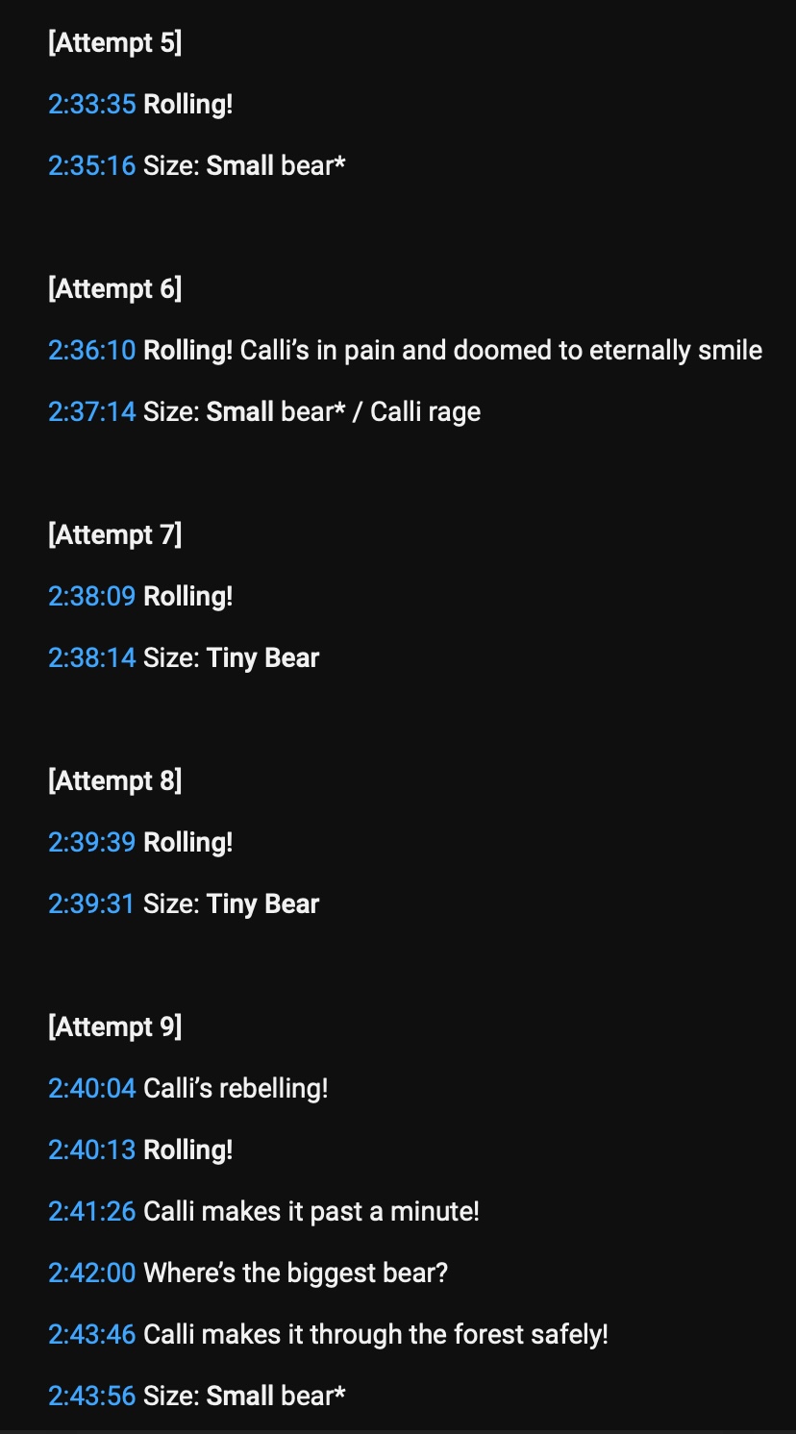Open 2:41:26 past a minute timestamp
The height and width of the screenshot is (1434, 796).
pyautogui.click(x=92, y=1211)
